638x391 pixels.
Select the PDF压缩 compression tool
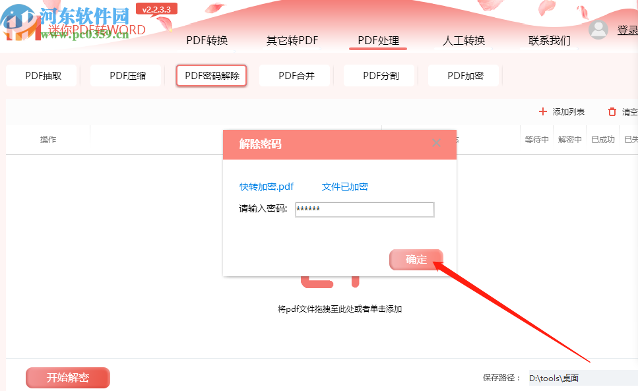tap(126, 75)
